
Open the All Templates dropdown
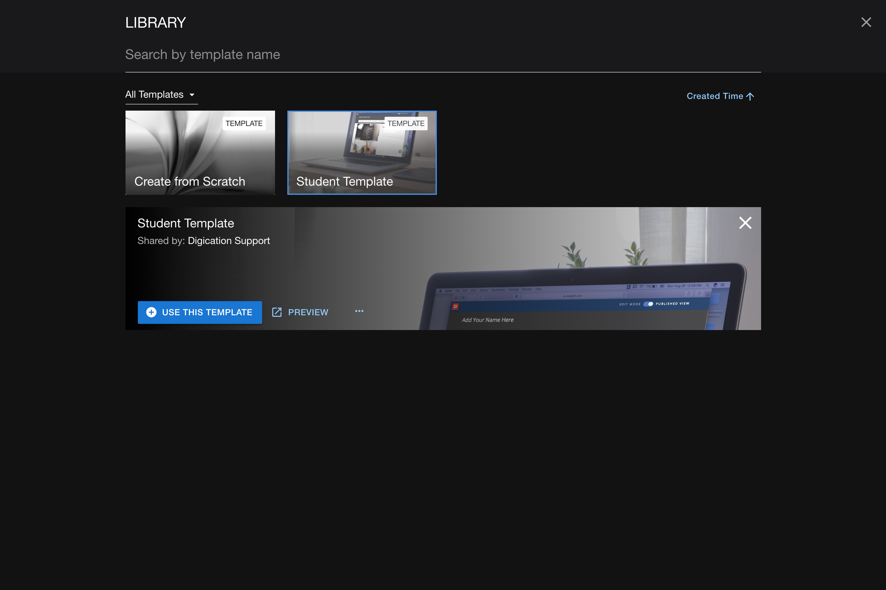161,95
